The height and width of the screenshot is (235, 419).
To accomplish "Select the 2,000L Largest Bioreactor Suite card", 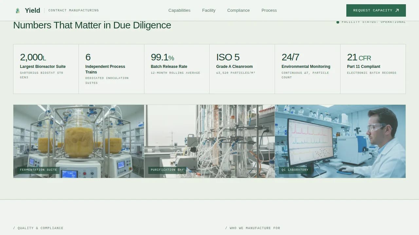I will coord(46,69).
